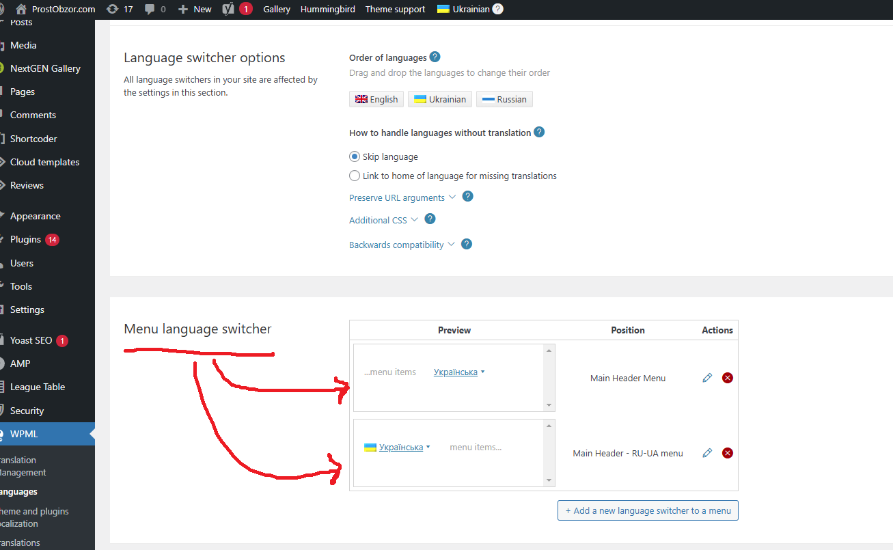Click the NextGEN Gallery sidebar icon

3,68
